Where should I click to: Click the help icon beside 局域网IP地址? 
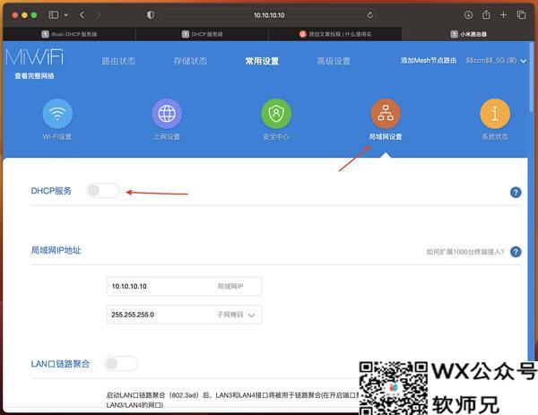(x=516, y=252)
